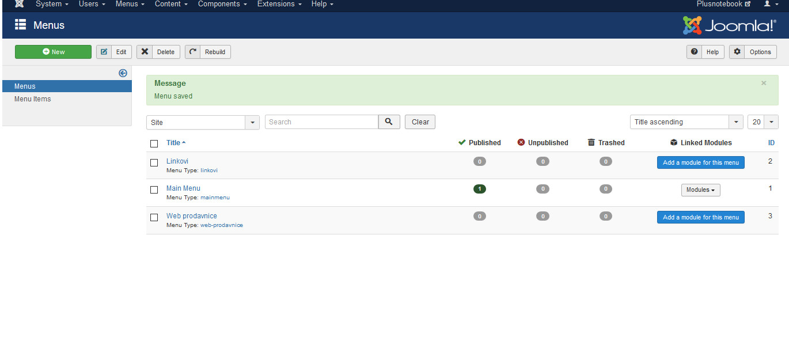Click the Help question mark icon
This screenshot has height=356, width=789.
click(x=695, y=52)
